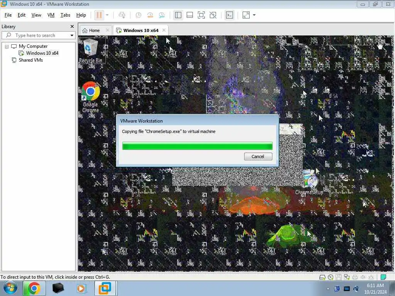Show hidden tray icons arrow

point(328,289)
